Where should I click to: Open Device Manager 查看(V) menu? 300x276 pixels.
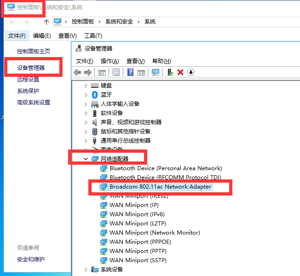click(x=135, y=61)
